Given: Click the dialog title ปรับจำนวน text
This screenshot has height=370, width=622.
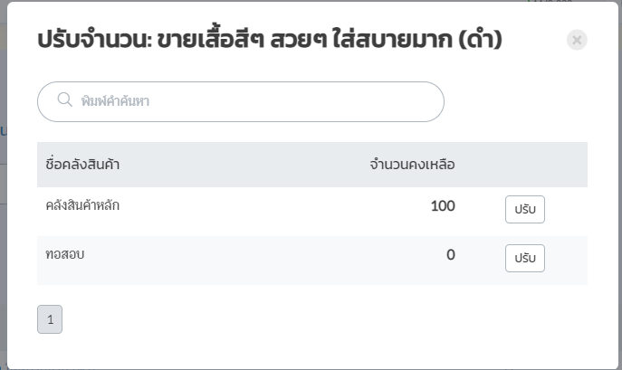Looking at the screenshot, I should (94, 40).
